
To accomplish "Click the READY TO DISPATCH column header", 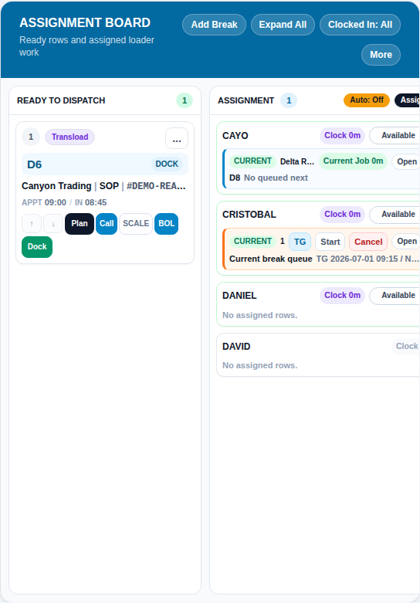I will [x=61, y=100].
